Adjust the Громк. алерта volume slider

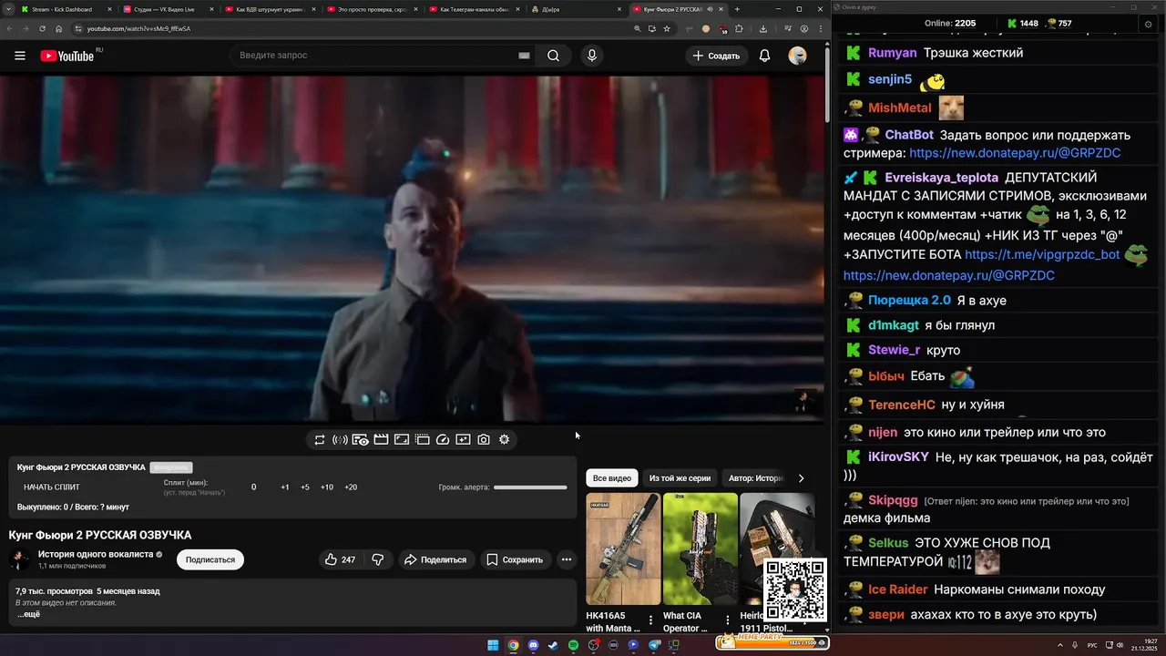coord(530,487)
